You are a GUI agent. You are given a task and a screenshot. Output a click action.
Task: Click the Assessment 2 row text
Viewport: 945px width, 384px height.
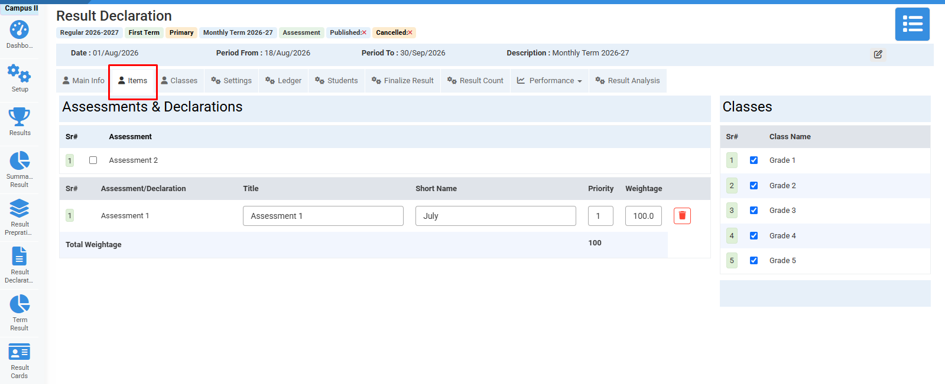pyautogui.click(x=134, y=160)
